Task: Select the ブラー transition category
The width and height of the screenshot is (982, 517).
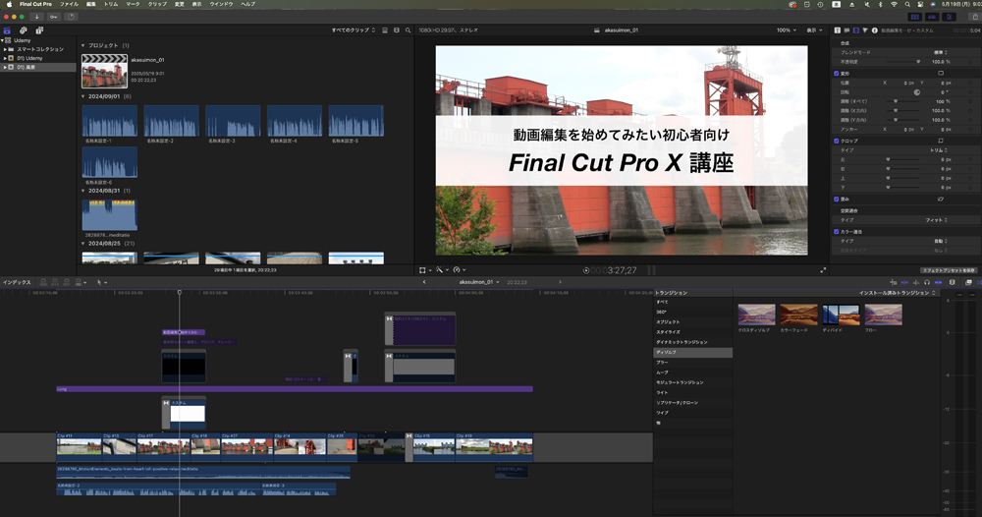Action: [692, 363]
